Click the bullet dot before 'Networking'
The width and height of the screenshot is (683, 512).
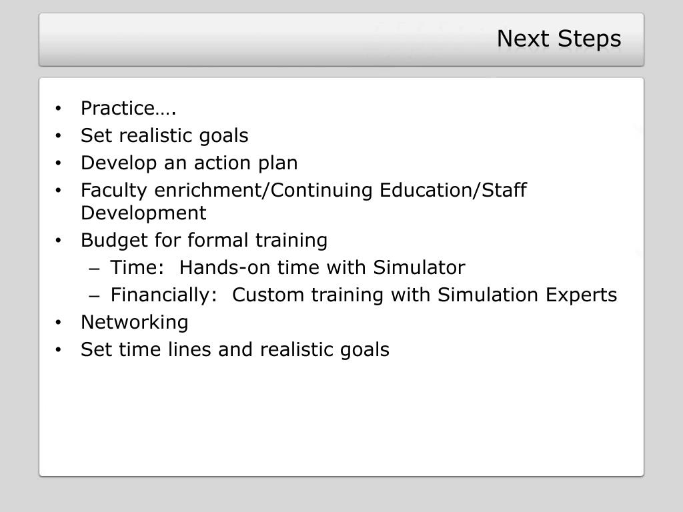59,323
